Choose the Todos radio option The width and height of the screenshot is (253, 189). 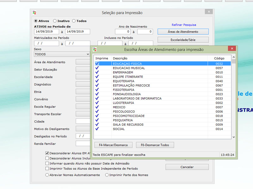pos(74,21)
